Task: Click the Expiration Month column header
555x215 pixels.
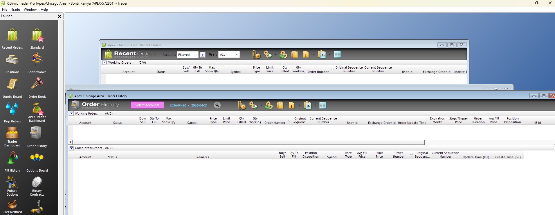Action: pyautogui.click(x=437, y=120)
